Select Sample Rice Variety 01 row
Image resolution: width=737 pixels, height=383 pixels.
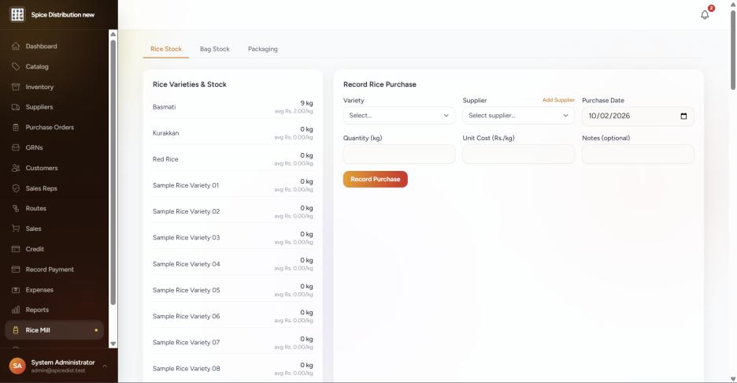pos(232,185)
